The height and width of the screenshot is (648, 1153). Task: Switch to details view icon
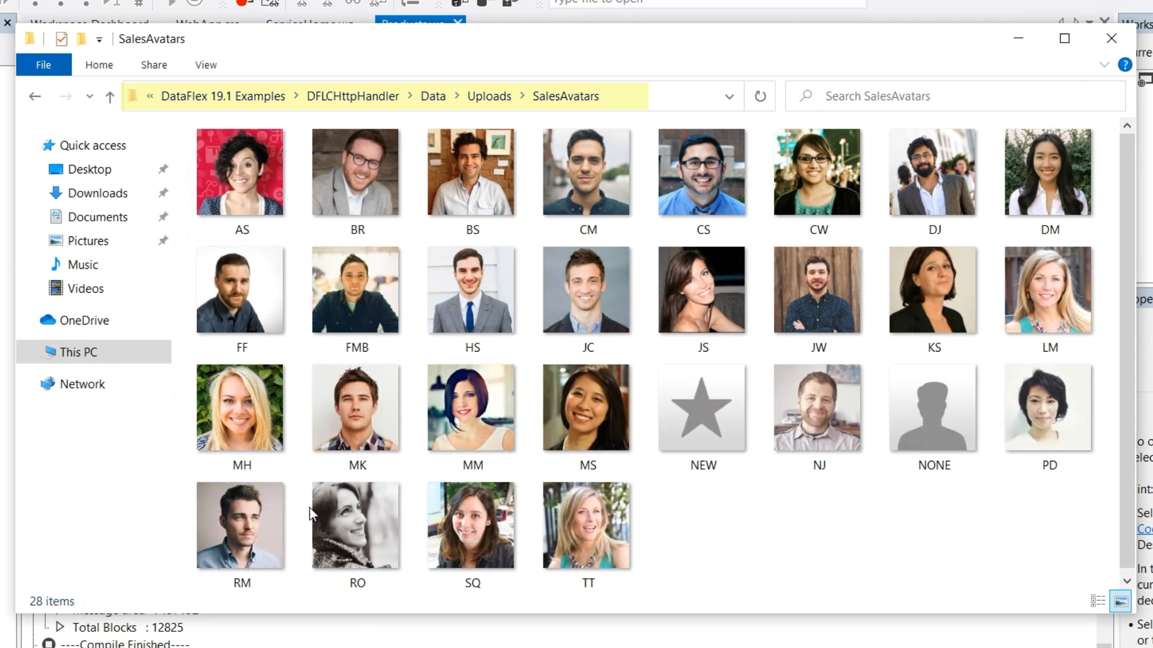tap(1098, 601)
